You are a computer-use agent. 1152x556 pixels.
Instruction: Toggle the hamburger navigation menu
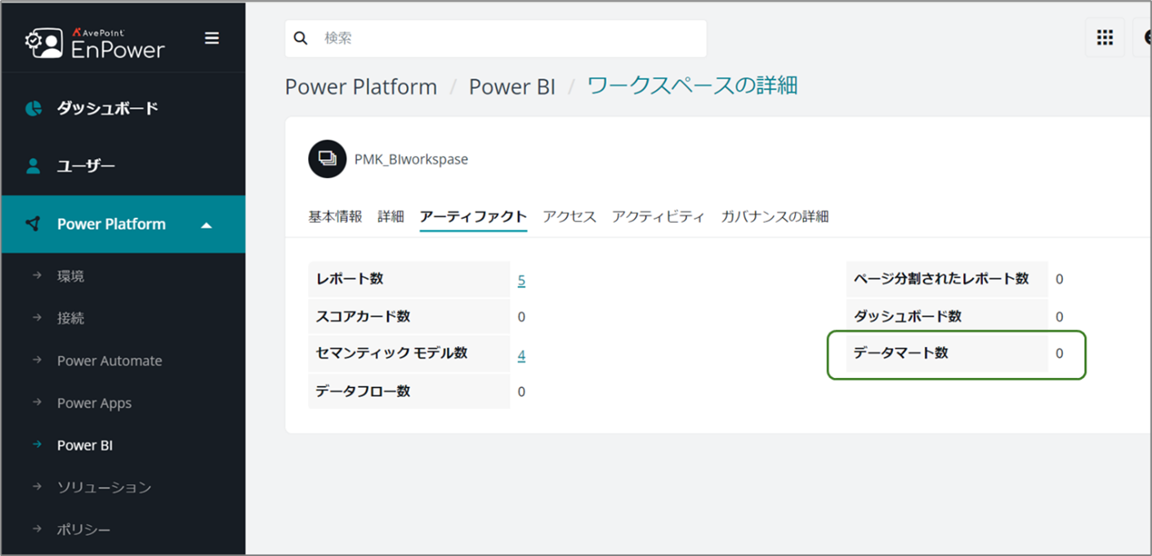(212, 38)
